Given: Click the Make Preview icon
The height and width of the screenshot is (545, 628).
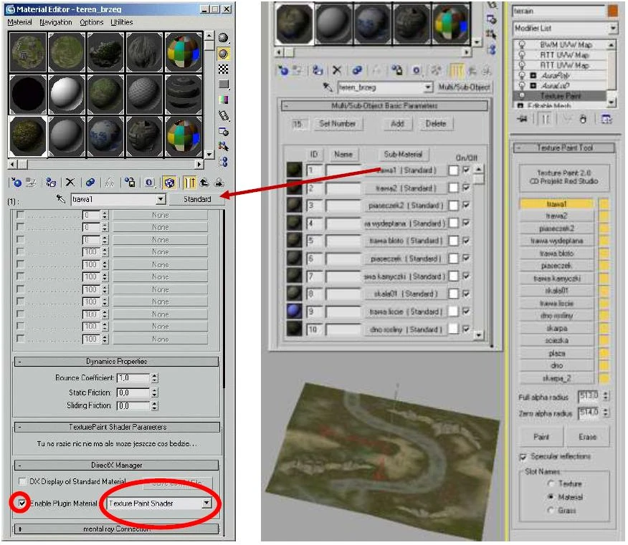Looking at the screenshot, I should [224, 116].
